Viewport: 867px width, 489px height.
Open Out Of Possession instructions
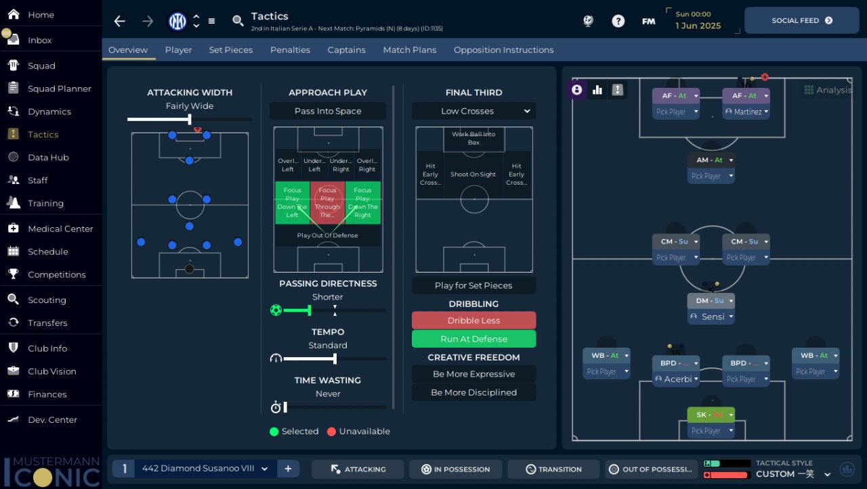(651, 469)
